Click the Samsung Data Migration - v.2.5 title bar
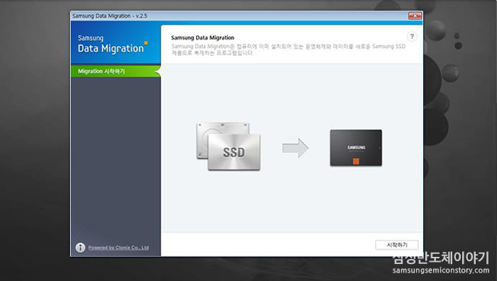Screen dimensions: 497x281 (x=239, y=16)
